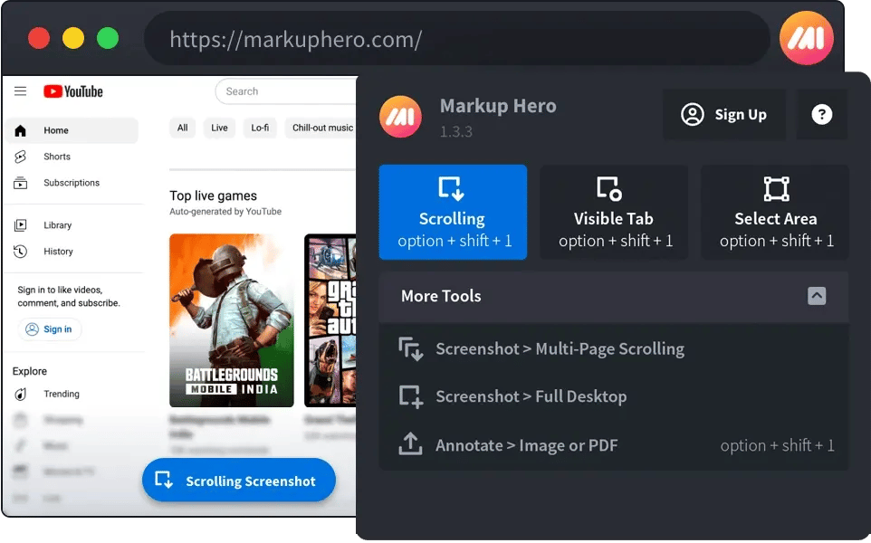Click the Sign in button in sidebar

[49, 329]
